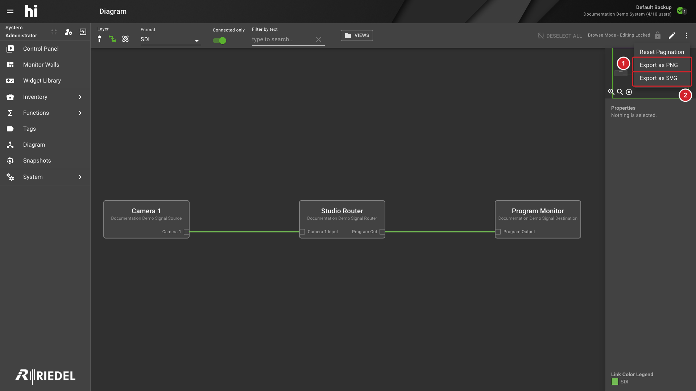Collapse the sidebar with shrink icon
Image resolution: width=696 pixels, height=391 pixels.
54,32
